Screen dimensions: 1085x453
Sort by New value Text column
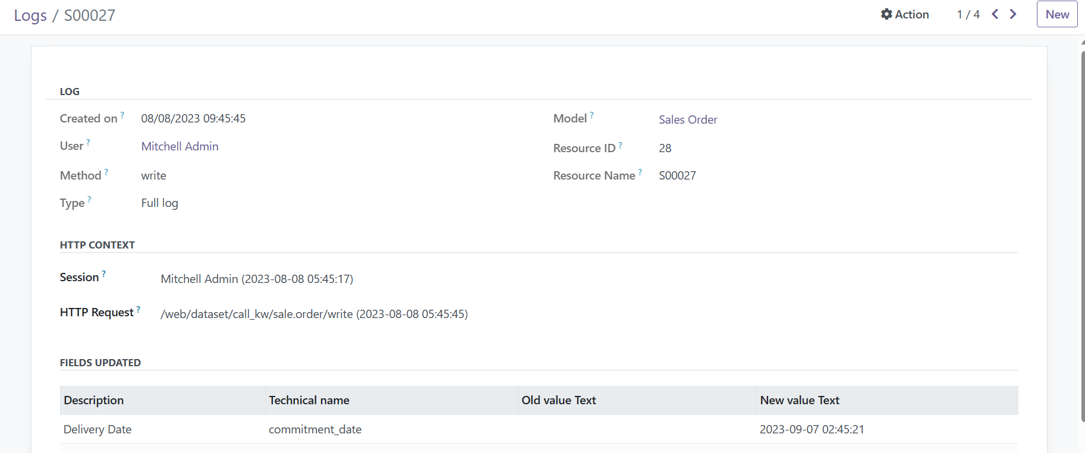point(887,400)
